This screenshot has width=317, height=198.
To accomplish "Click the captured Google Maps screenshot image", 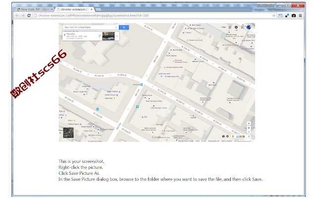I will click(157, 82).
